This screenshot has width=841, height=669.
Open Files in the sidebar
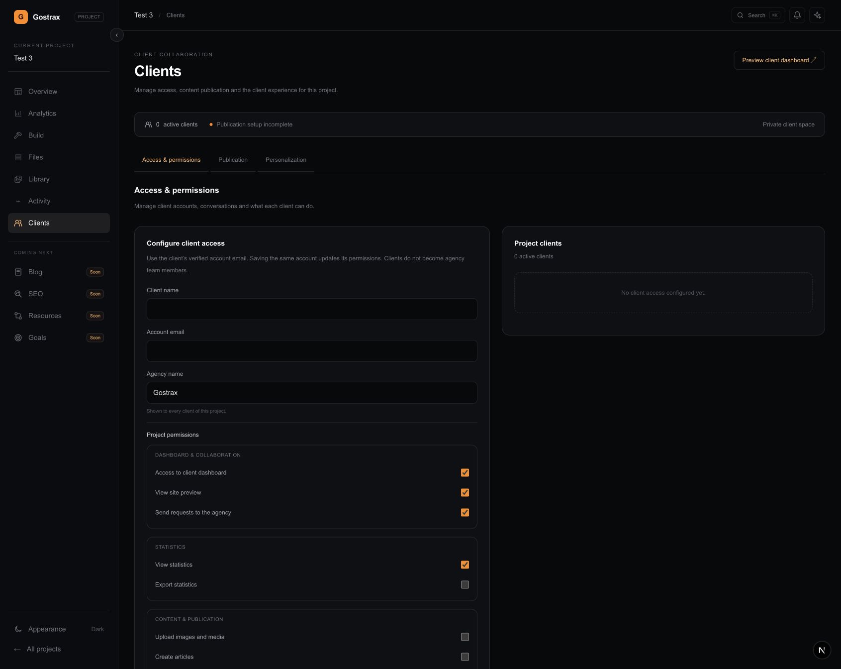(59, 157)
